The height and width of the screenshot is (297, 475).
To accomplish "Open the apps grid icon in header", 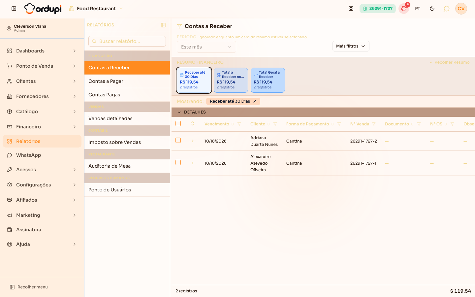I will (x=351, y=9).
